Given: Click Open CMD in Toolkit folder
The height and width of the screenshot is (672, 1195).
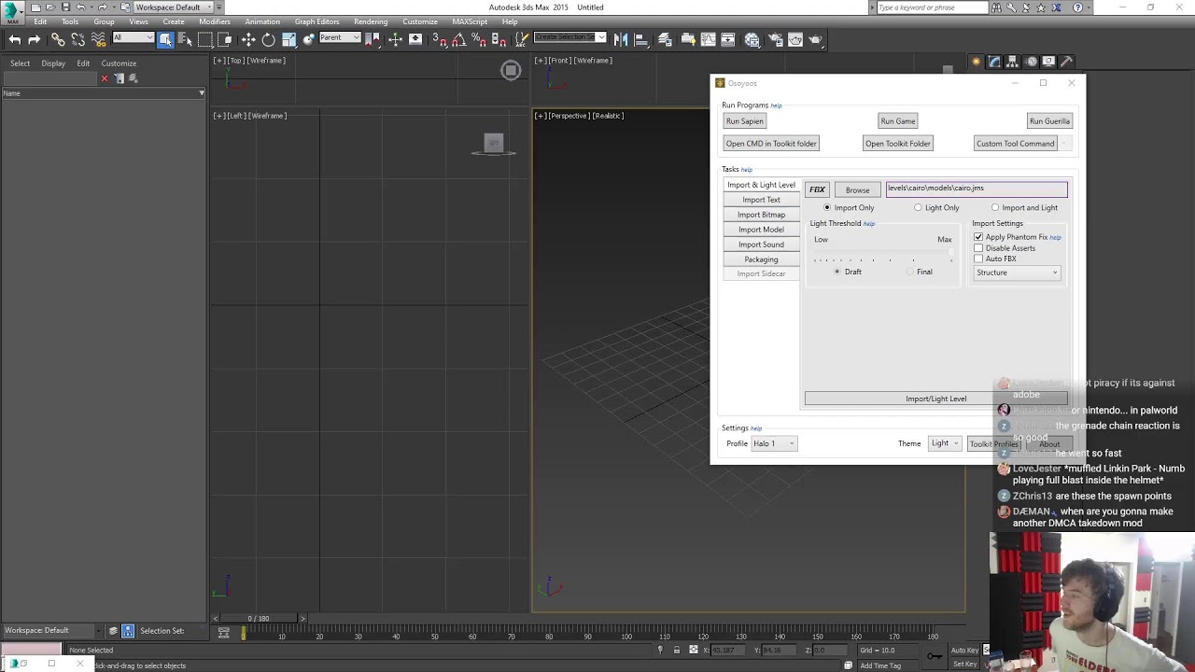Looking at the screenshot, I should [771, 144].
